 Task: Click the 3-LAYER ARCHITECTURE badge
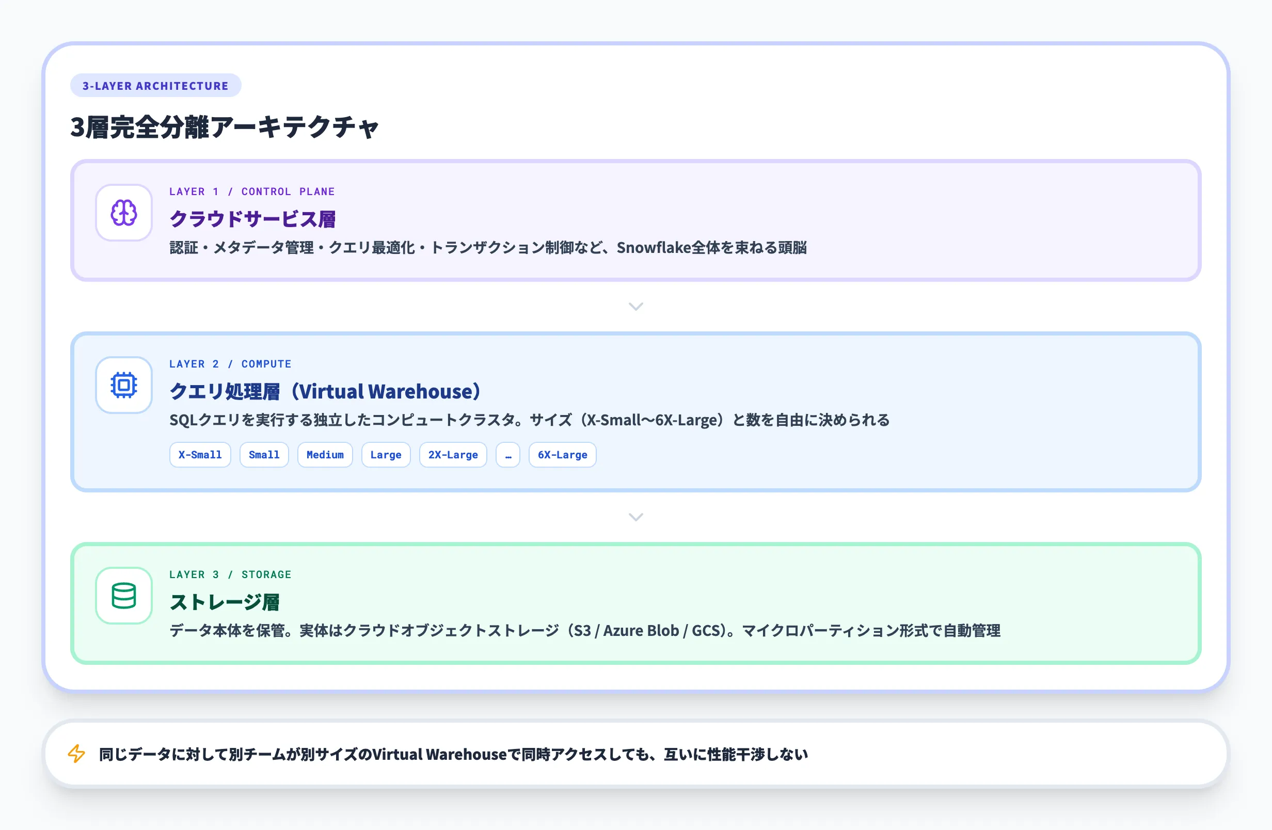point(155,85)
